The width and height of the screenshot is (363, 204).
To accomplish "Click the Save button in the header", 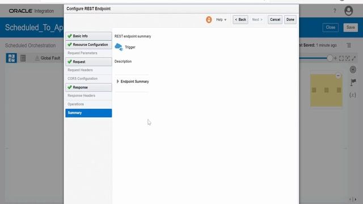I will tap(351, 27).
